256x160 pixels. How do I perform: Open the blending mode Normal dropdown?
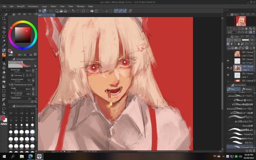pos(237,40)
